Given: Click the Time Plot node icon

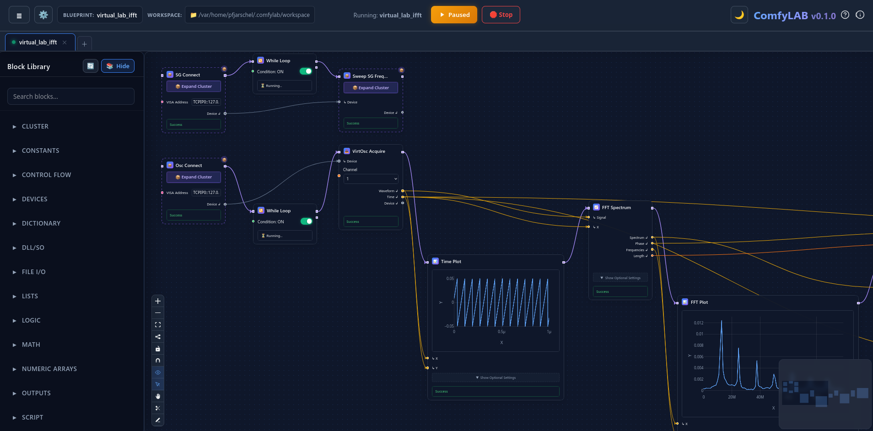Looking at the screenshot, I should pyautogui.click(x=435, y=261).
